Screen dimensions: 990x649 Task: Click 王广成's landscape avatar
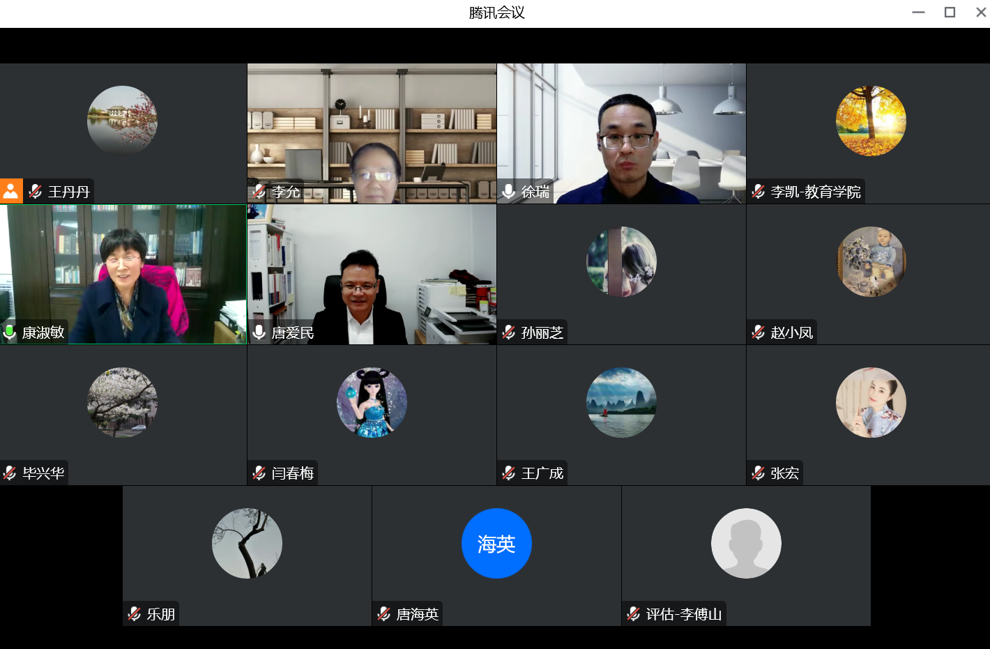click(x=621, y=402)
